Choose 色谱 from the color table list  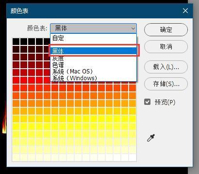(x=93, y=65)
